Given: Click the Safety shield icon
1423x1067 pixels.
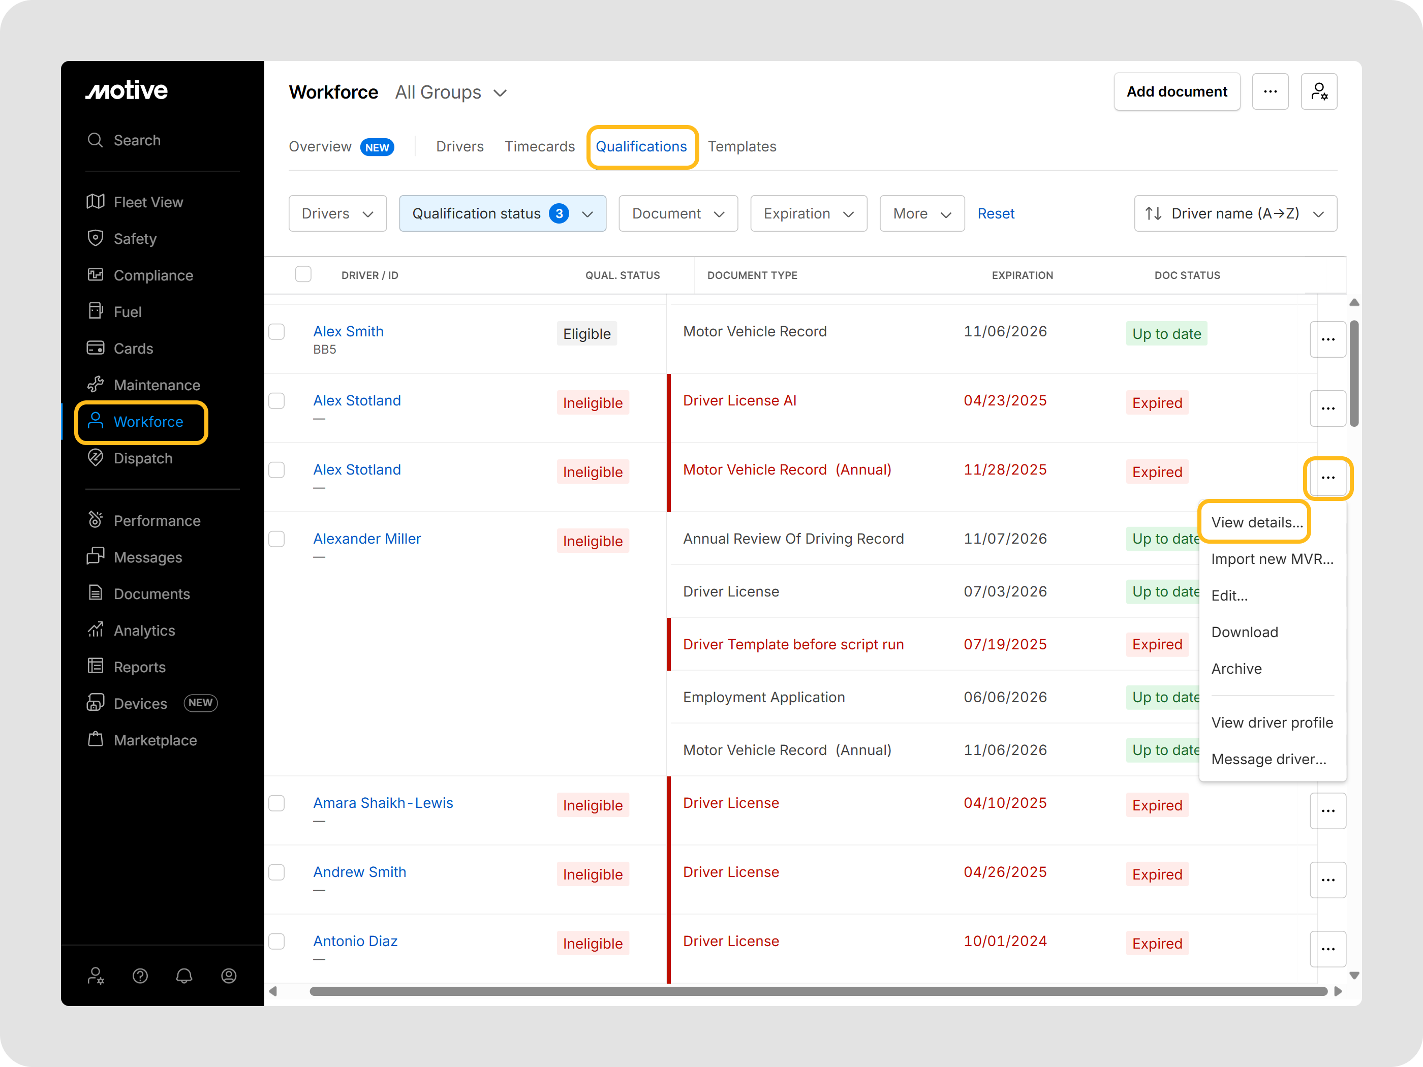Looking at the screenshot, I should [x=95, y=239].
